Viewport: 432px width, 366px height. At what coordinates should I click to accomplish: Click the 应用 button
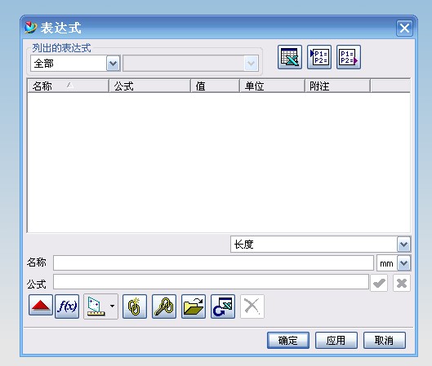[336, 341]
